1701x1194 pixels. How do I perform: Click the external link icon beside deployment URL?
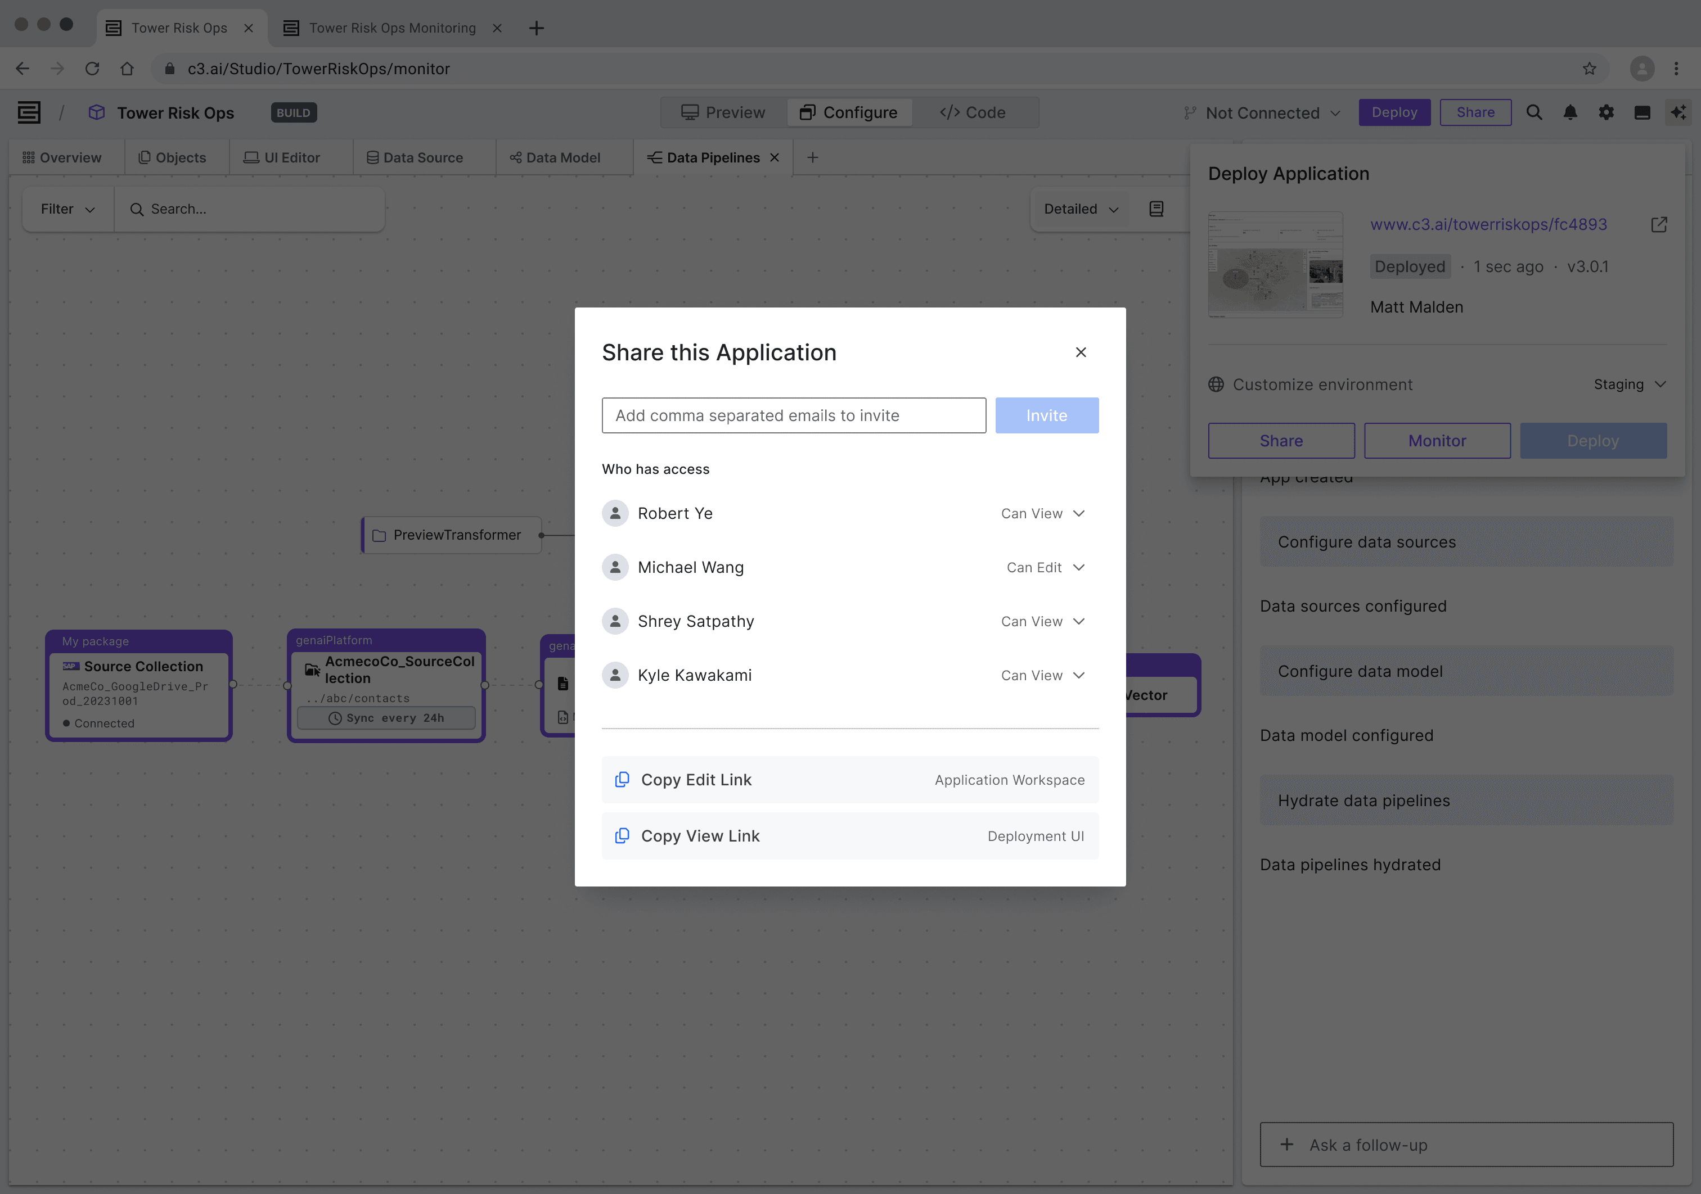click(1659, 224)
